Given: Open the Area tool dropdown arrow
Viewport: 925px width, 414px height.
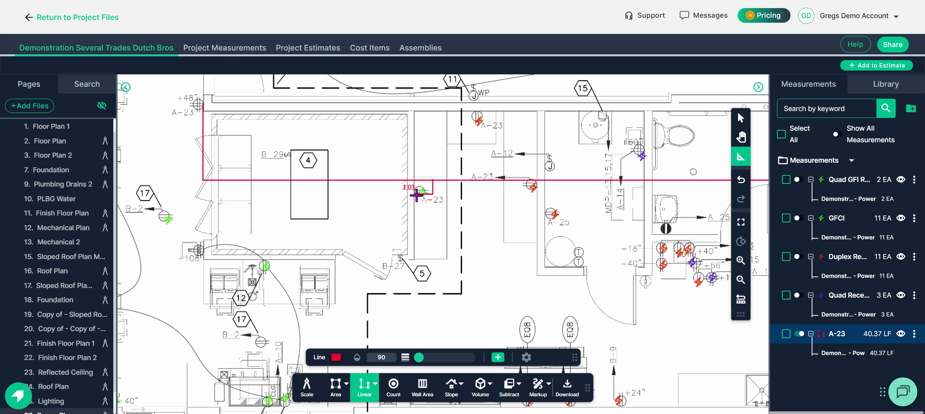Looking at the screenshot, I should click(346, 384).
